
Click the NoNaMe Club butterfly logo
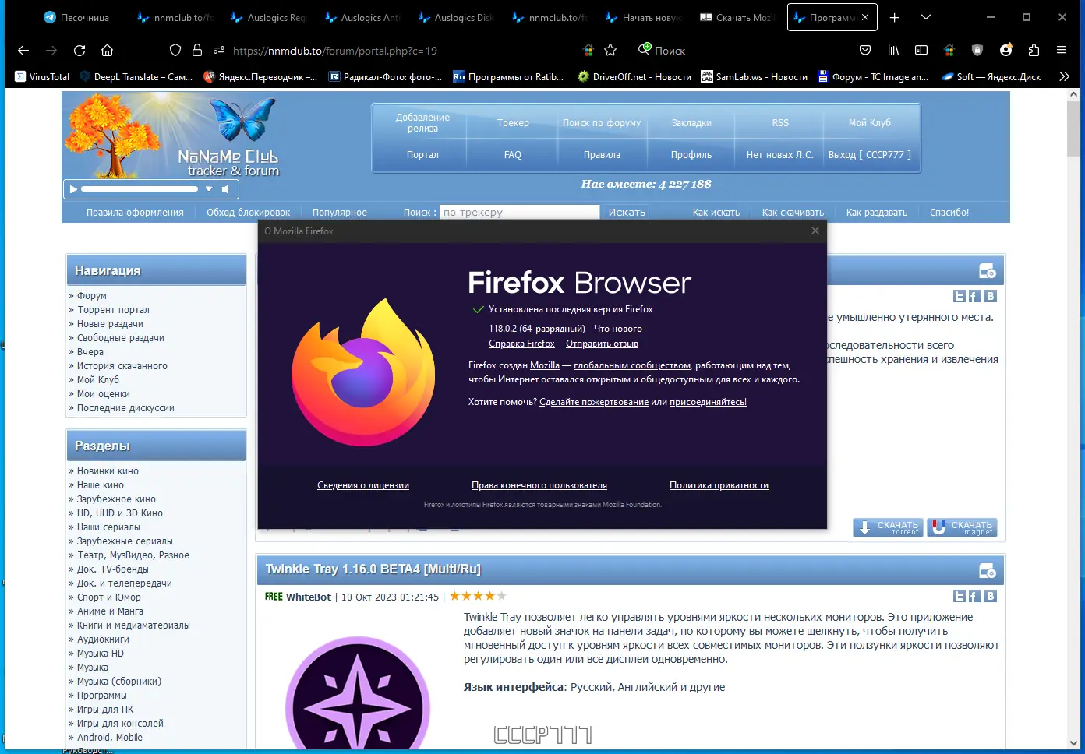[243, 118]
